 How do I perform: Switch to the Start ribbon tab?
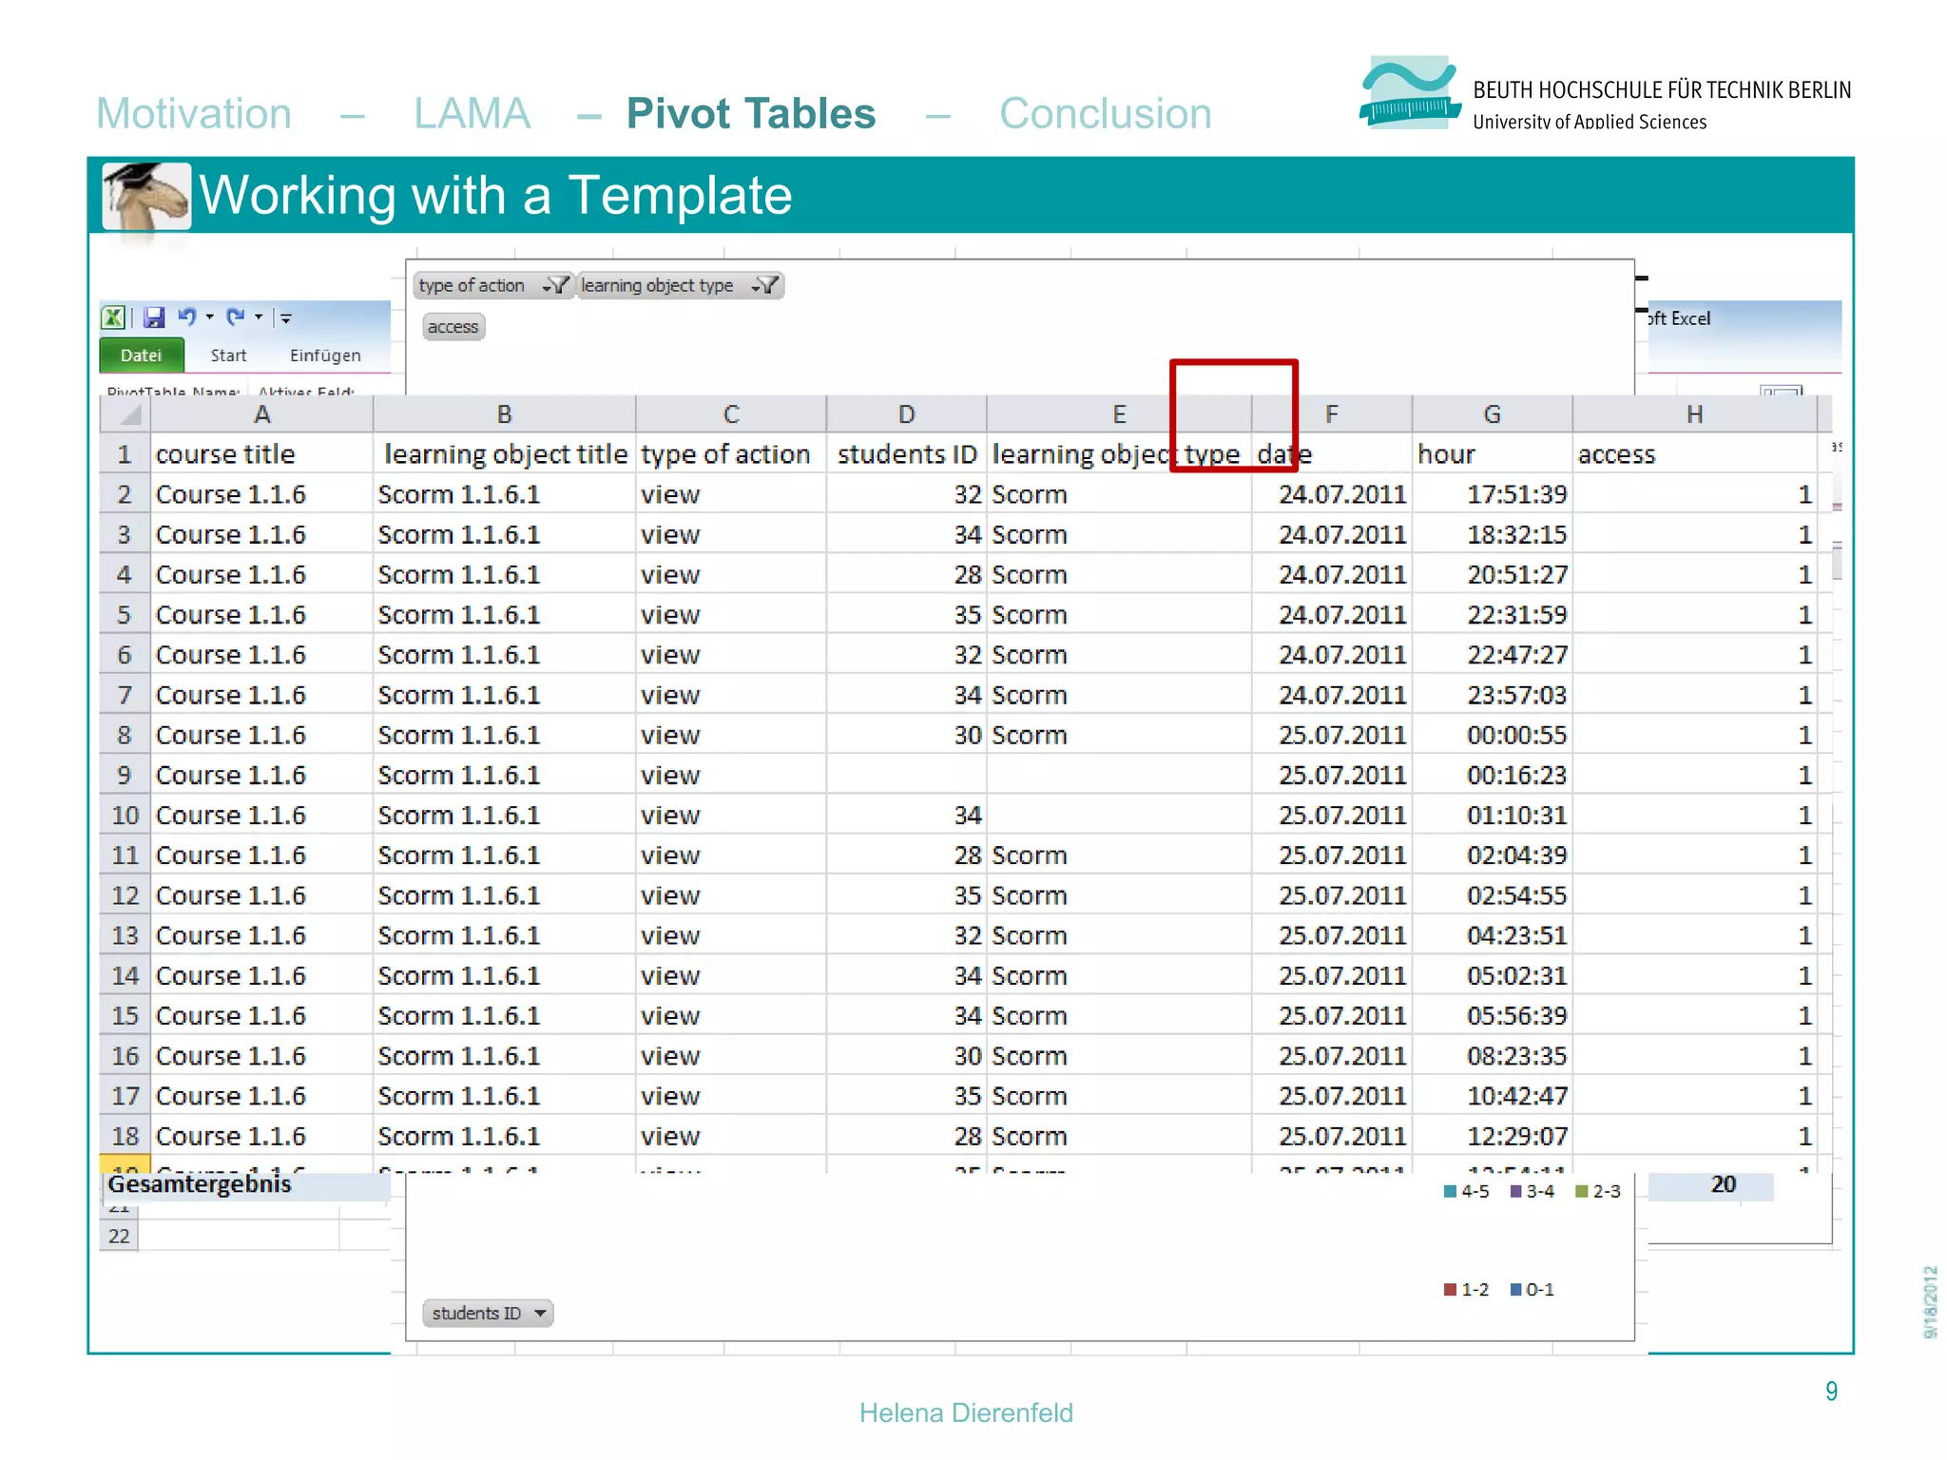point(228,355)
